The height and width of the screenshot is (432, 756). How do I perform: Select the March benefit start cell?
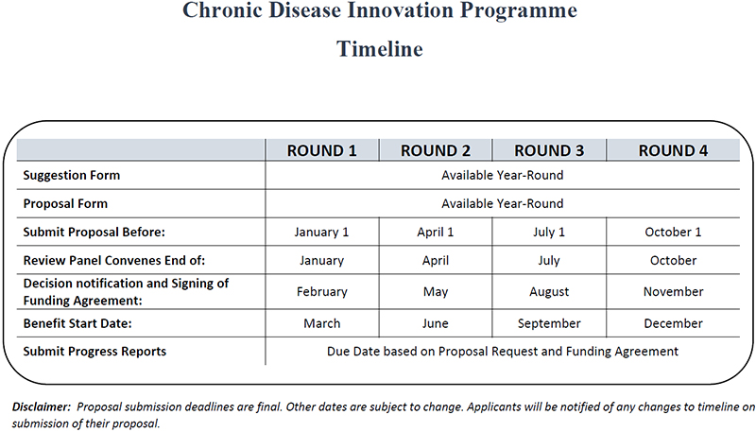[321, 323]
